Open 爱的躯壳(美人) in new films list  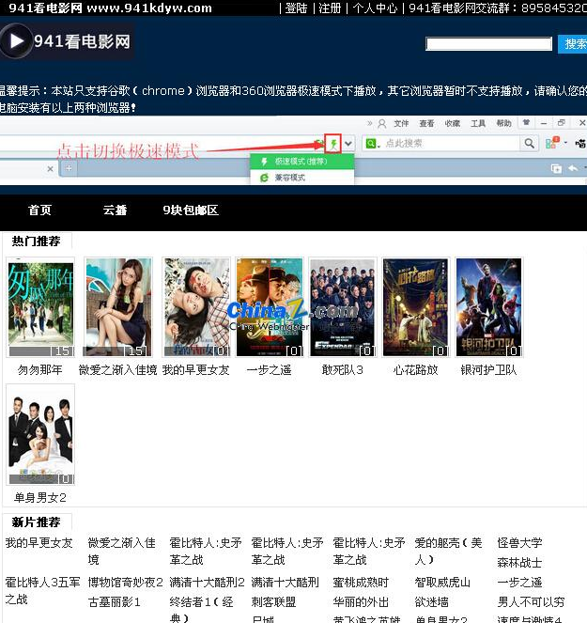pyautogui.click(x=448, y=551)
